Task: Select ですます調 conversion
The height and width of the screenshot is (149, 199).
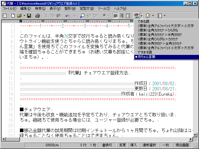Action: [166, 52]
